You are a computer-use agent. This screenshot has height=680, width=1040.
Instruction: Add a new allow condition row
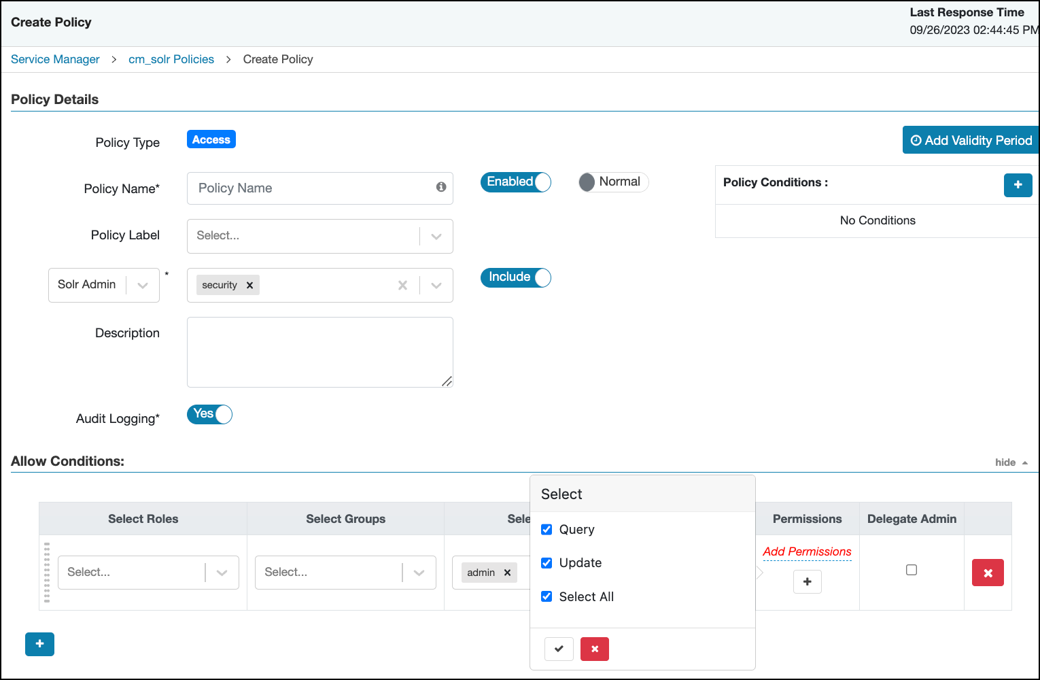pyautogui.click(x=39, y=644)
